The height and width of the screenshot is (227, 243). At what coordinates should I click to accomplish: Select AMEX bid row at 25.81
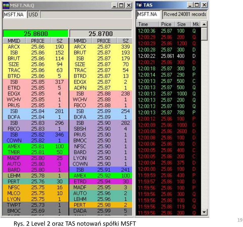(x=36, y=146)
